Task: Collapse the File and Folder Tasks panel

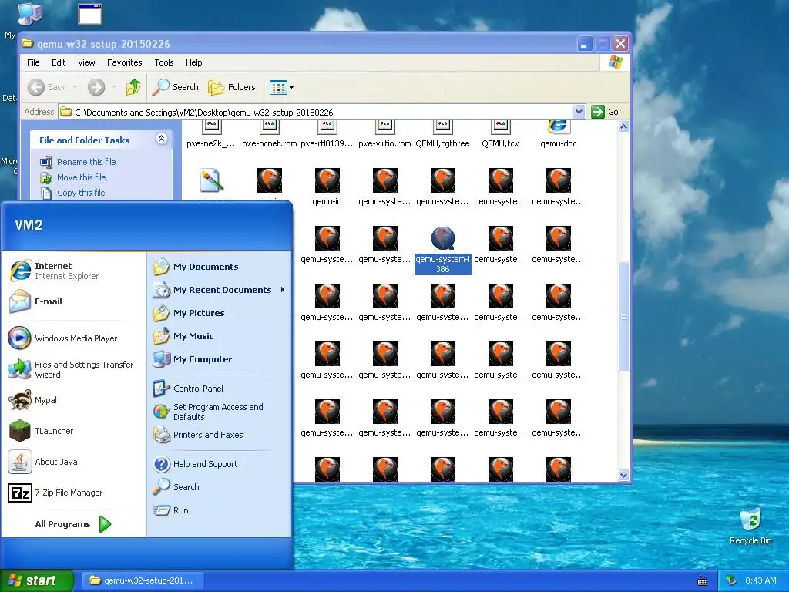Action: point(162,139)
